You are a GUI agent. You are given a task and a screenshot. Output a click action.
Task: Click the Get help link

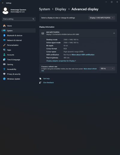tap(46, 79)
